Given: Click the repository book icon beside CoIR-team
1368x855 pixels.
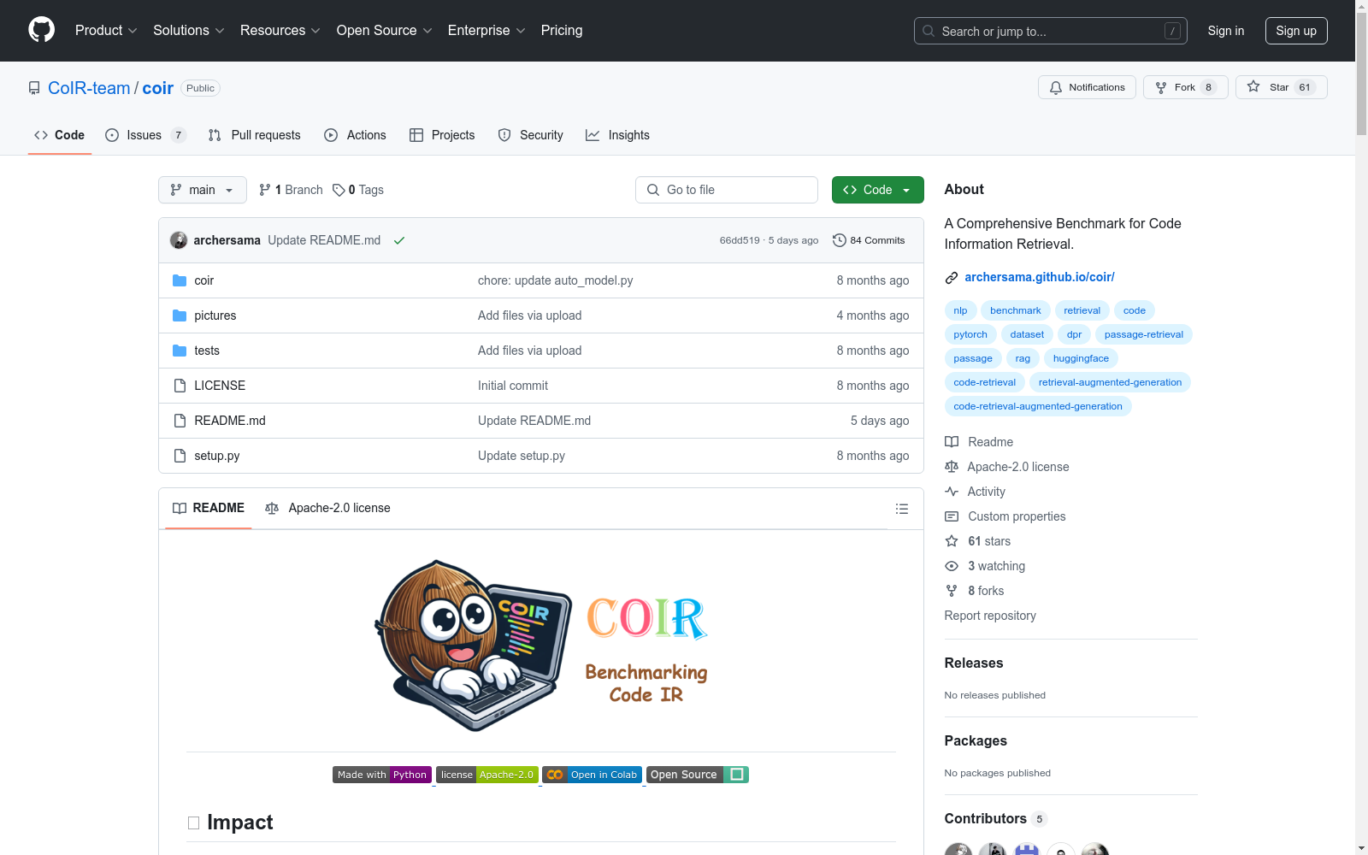Looking at the screenshot, I should point(34,88).
